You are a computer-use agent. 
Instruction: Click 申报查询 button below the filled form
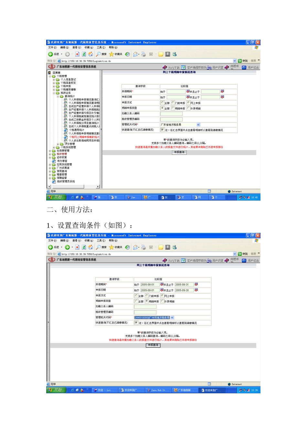pos(153,345)
